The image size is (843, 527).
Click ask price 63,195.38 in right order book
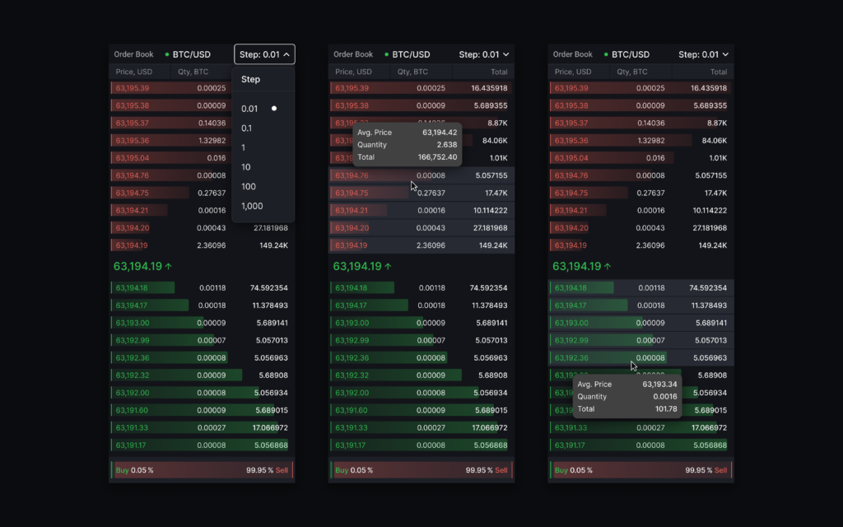[x=571, y=105]
